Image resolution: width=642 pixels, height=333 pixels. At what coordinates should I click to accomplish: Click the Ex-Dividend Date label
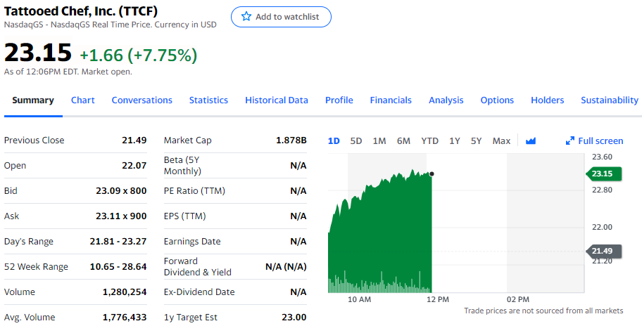199,292
